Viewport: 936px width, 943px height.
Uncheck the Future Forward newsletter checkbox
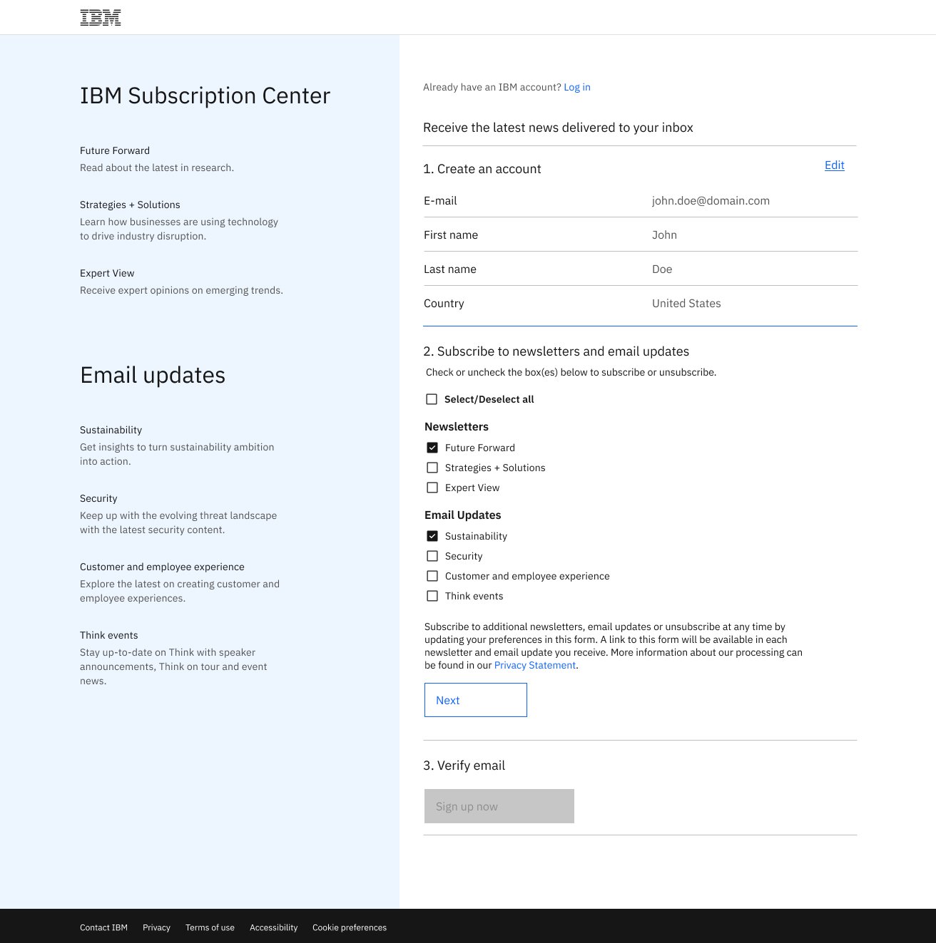(x=432, y=448)
